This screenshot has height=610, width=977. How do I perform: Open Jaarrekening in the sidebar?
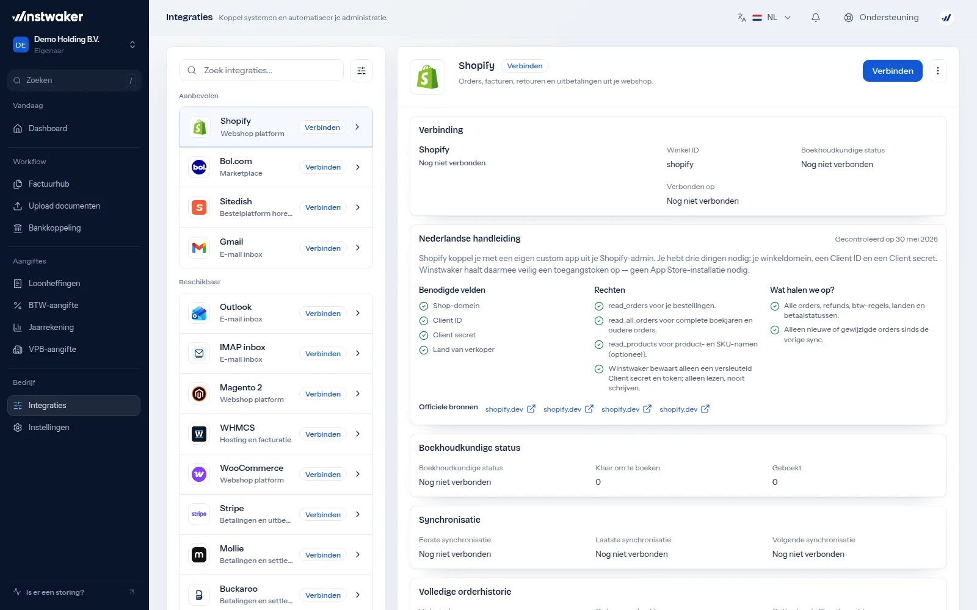tap(74, 327)
